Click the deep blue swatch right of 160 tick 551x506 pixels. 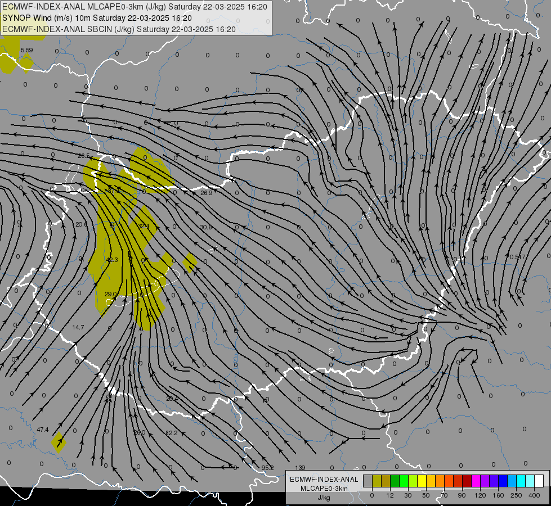[503, 481]
